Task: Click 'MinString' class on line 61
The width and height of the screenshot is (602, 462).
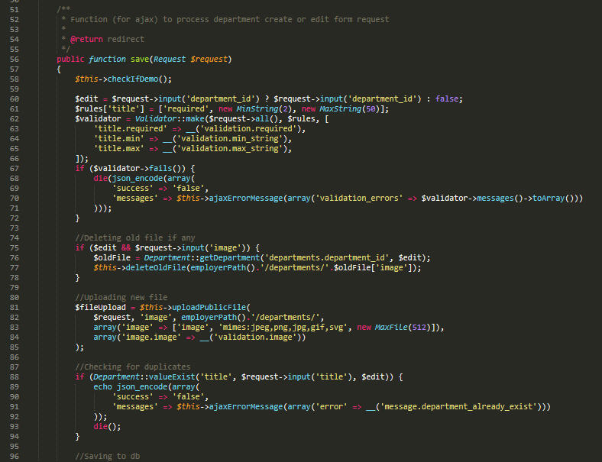Action: pyautogui.click(x=257, y=109)
